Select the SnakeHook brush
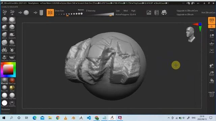 [x=12, y=36]
